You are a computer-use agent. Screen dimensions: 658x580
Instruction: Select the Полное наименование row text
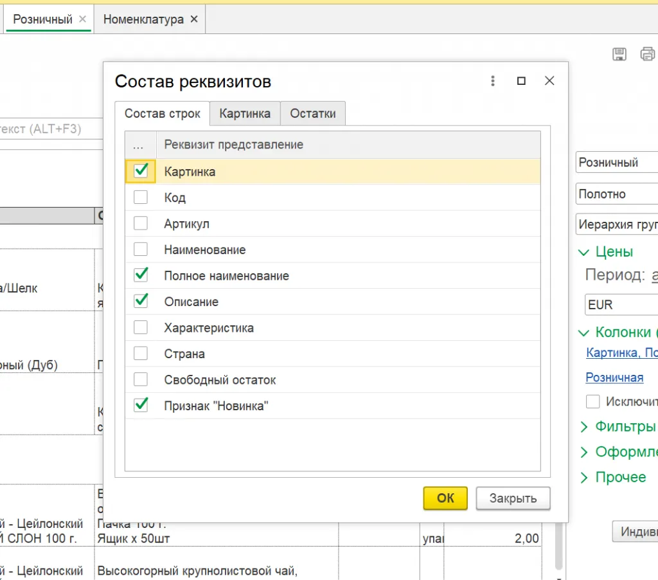coord(227,275)
